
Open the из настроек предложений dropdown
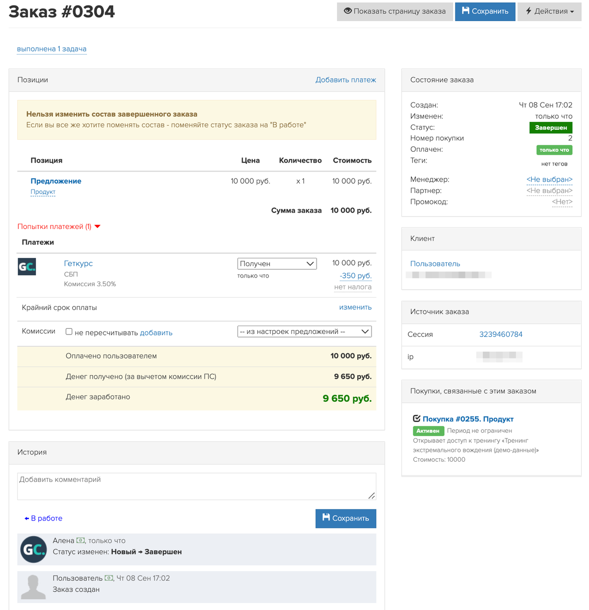pos(304,332)
